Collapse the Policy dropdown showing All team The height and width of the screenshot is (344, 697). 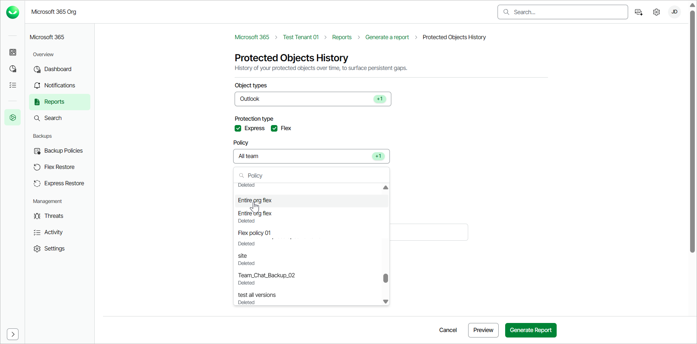coord(311,156)
